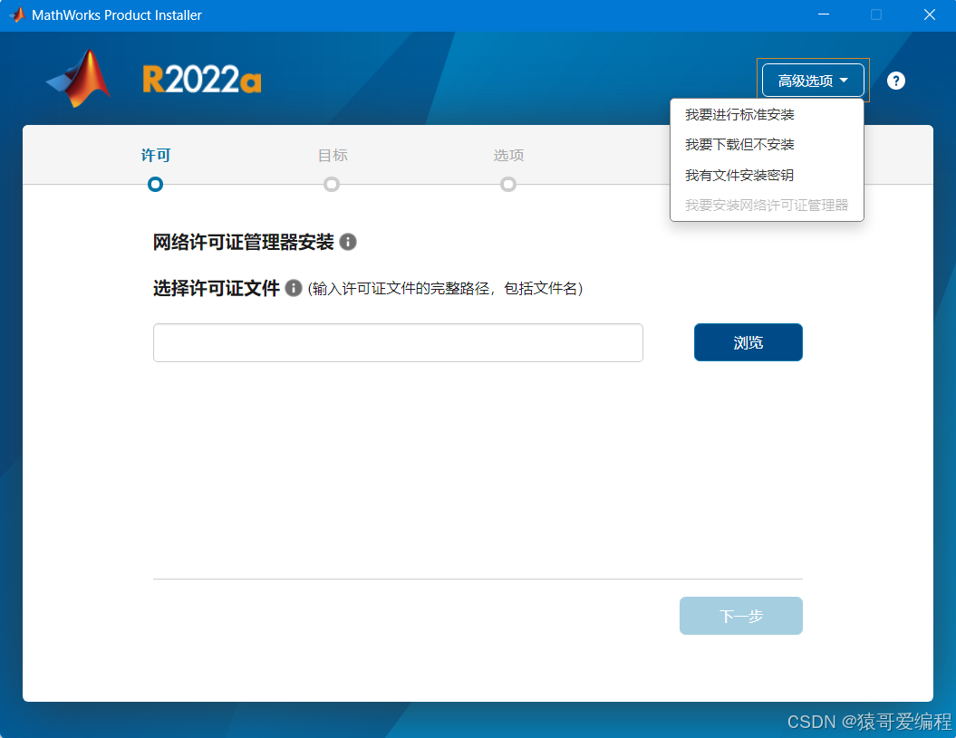This screenshot has height=738, width=956.
Task: Click the 选项 step label
Action: [x=508, y=156]
